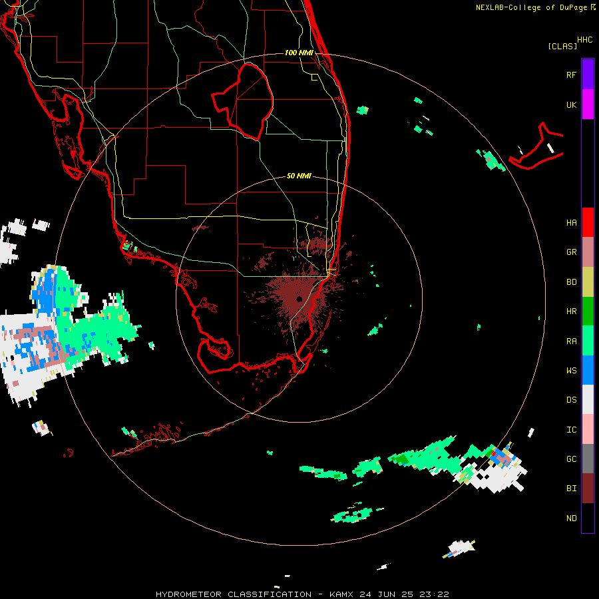The width and height of the screenshot is (599, 599).
Task: Click the RF legend label
Action: point(571,75)
